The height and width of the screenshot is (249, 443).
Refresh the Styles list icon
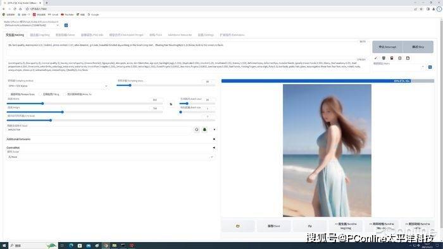point(430,67)
